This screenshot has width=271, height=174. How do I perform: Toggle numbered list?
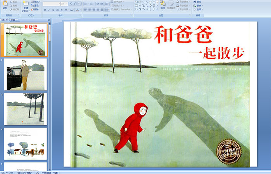pos(92,3)
